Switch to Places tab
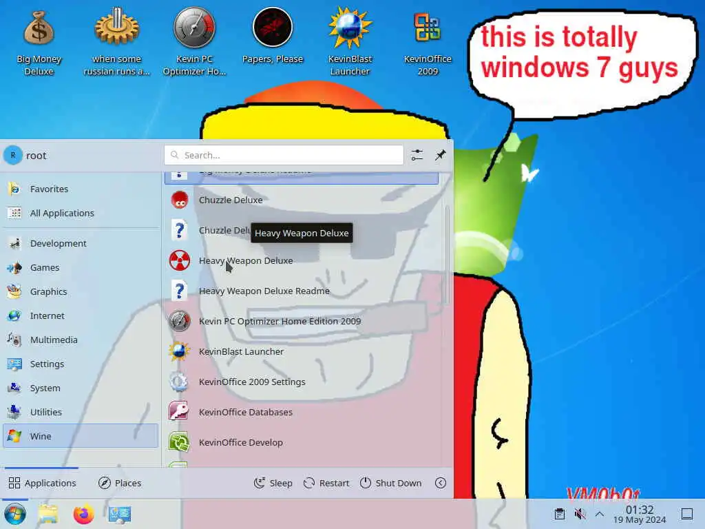 120,483
